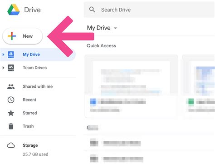
Task: Open the Storage section
Action: pyautogui.click(x=30, y=145)
